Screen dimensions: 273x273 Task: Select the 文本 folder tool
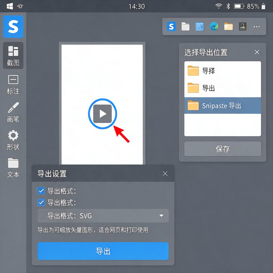(x=13, y=168)
